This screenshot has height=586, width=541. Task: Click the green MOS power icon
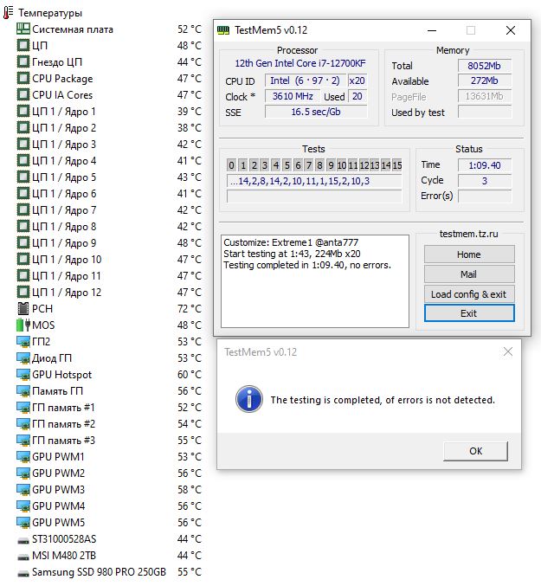tap(23, 325)
